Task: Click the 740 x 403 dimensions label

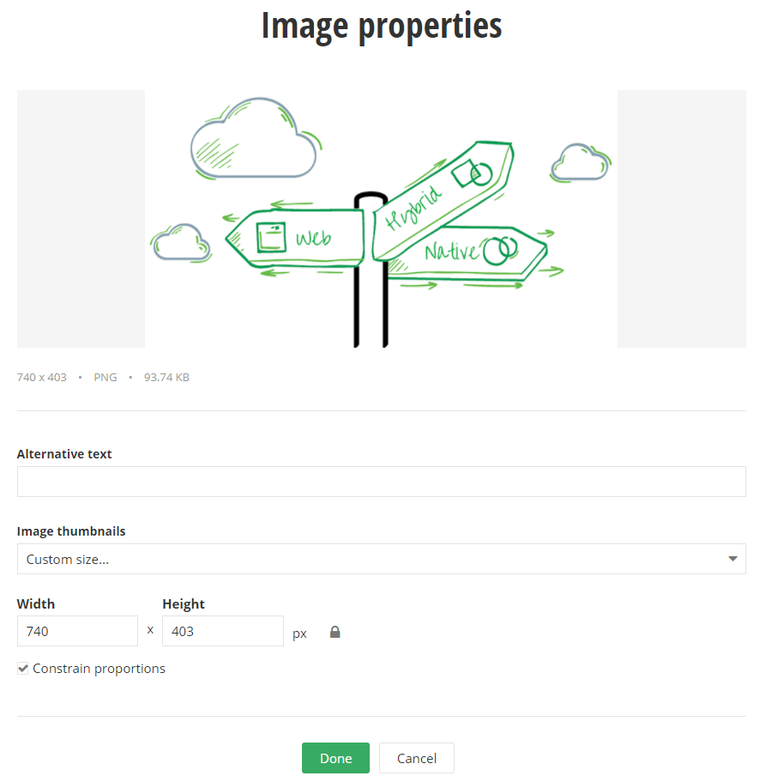Action: (x=41, y=377)
